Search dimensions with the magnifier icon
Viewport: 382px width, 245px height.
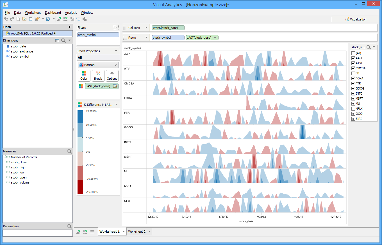pos(63,40)
